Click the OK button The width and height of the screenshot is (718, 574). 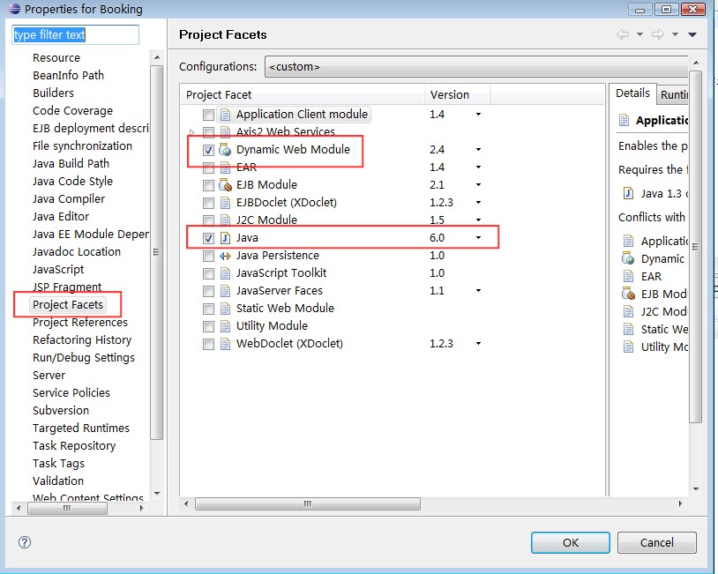[x=571, y=543]
